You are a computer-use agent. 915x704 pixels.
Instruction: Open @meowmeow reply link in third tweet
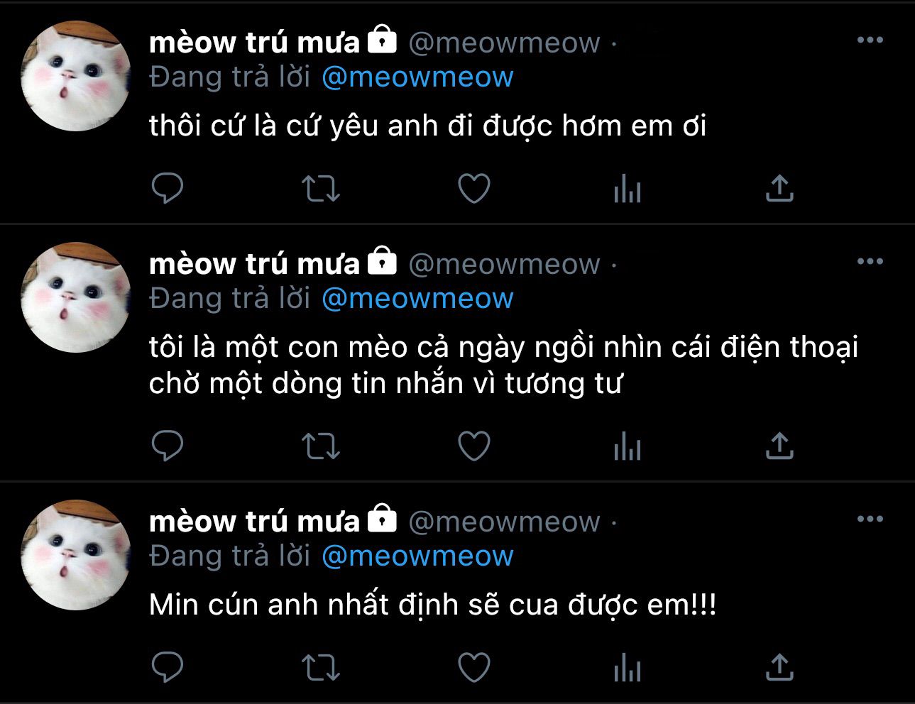(417, 556)
